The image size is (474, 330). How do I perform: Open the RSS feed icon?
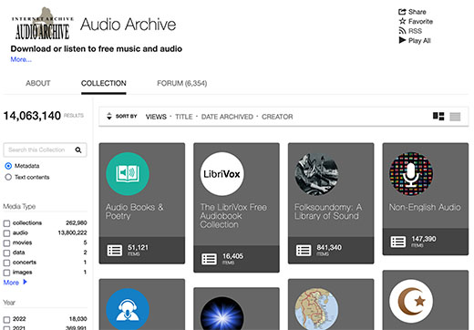click(402, 31)
